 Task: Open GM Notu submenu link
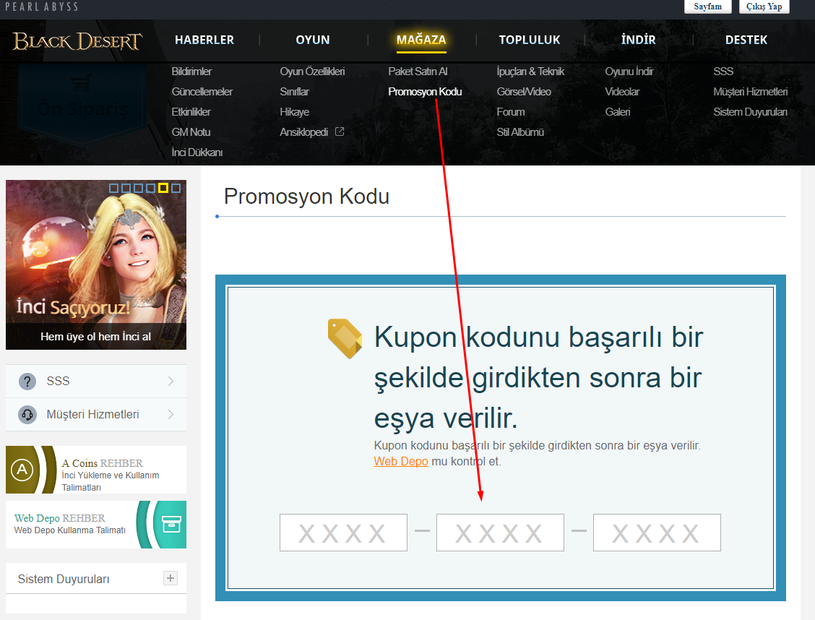(x=191, y=132)
